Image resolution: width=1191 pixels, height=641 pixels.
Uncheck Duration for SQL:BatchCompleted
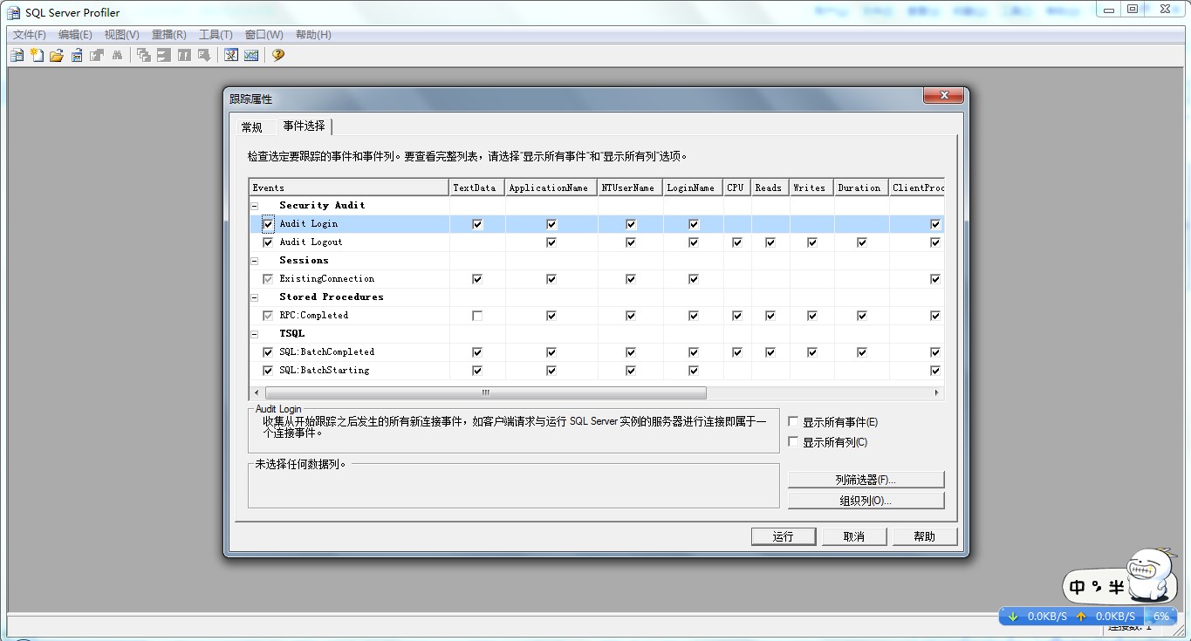862,352
